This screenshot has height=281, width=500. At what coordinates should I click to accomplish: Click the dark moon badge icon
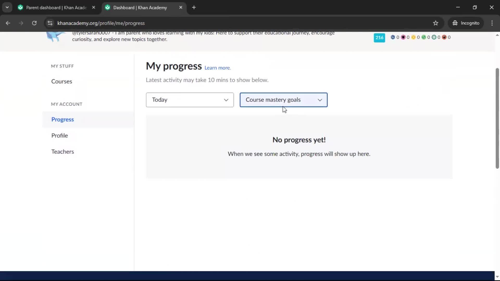[403, 37]
